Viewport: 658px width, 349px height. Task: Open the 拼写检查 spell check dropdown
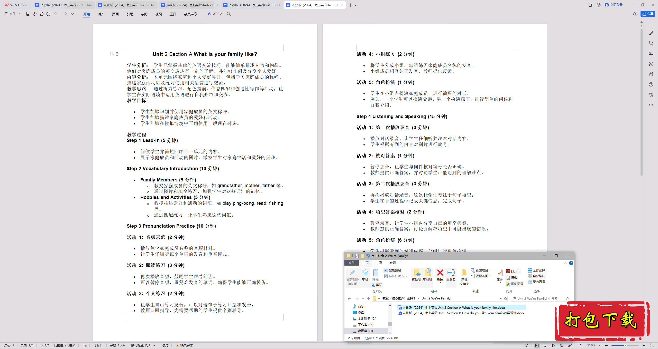coord(143,345)
